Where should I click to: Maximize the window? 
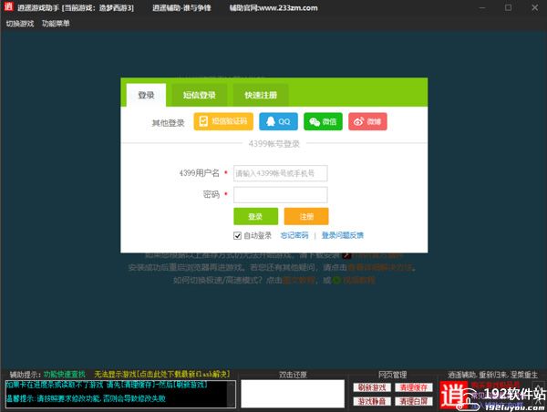point(509,7)
